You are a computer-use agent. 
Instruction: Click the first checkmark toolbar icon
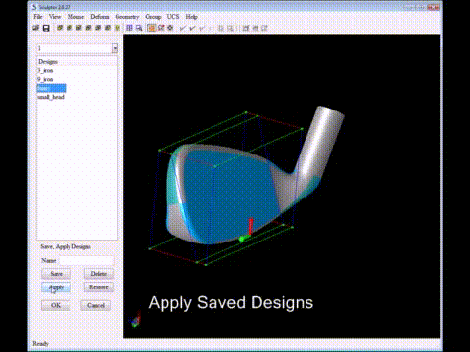182,29
